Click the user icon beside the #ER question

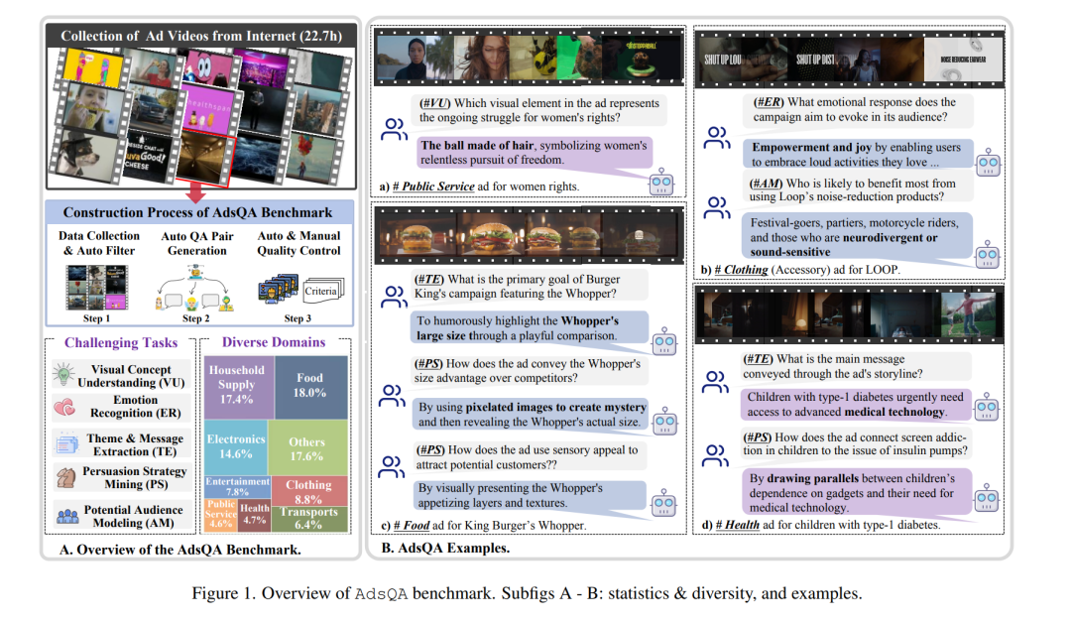(x=717, y=138)
